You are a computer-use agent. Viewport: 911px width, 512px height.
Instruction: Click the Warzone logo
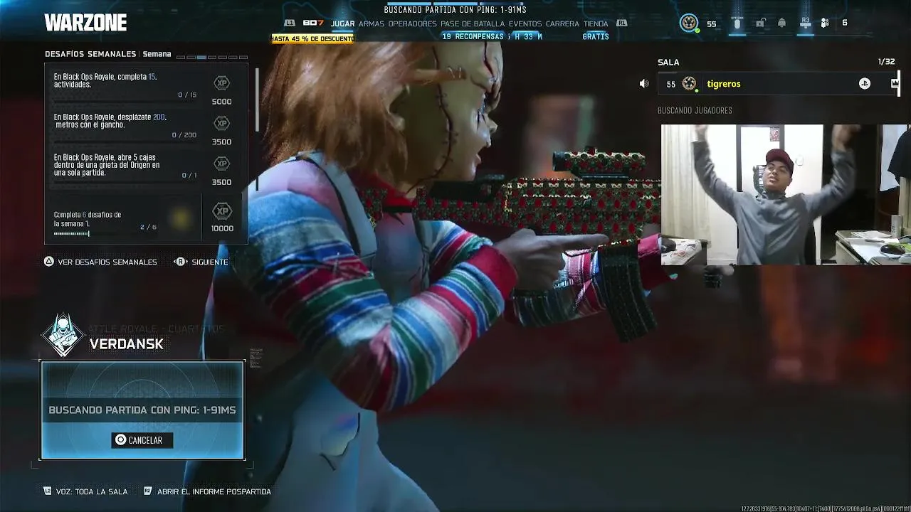click(85, 23)
